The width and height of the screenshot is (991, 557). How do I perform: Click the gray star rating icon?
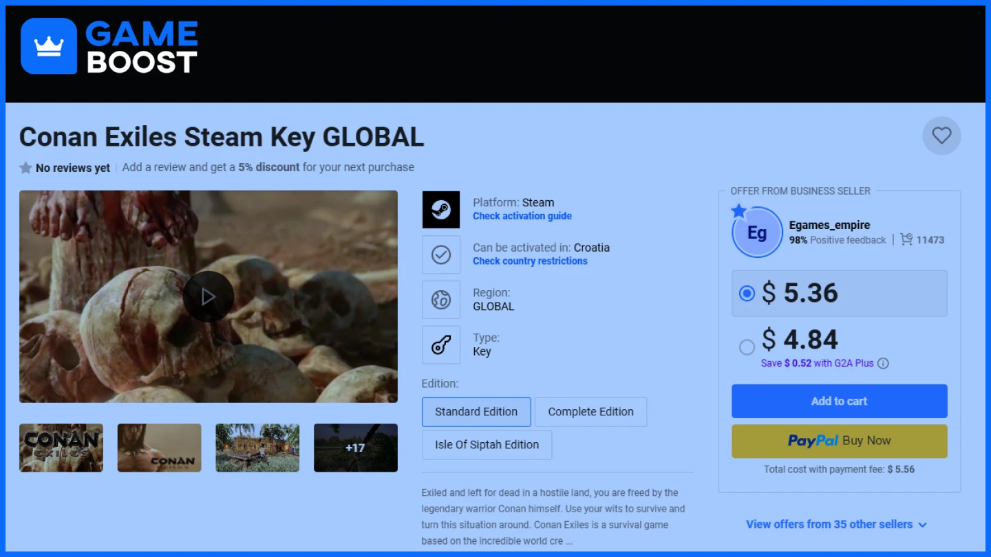coord(25,168)
